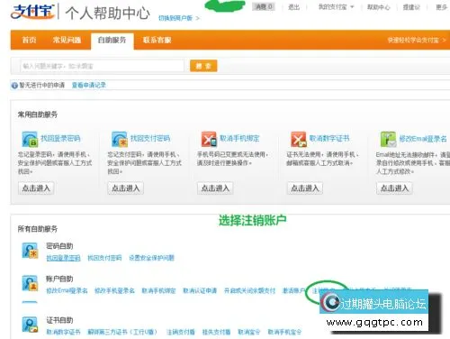Click 更多 in the top bar
The height and width of the screenshot is (339, 450).
tap(441, 6)
